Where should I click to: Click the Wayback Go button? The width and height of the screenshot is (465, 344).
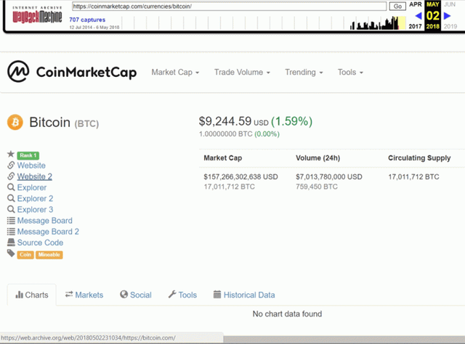(397, 7)
